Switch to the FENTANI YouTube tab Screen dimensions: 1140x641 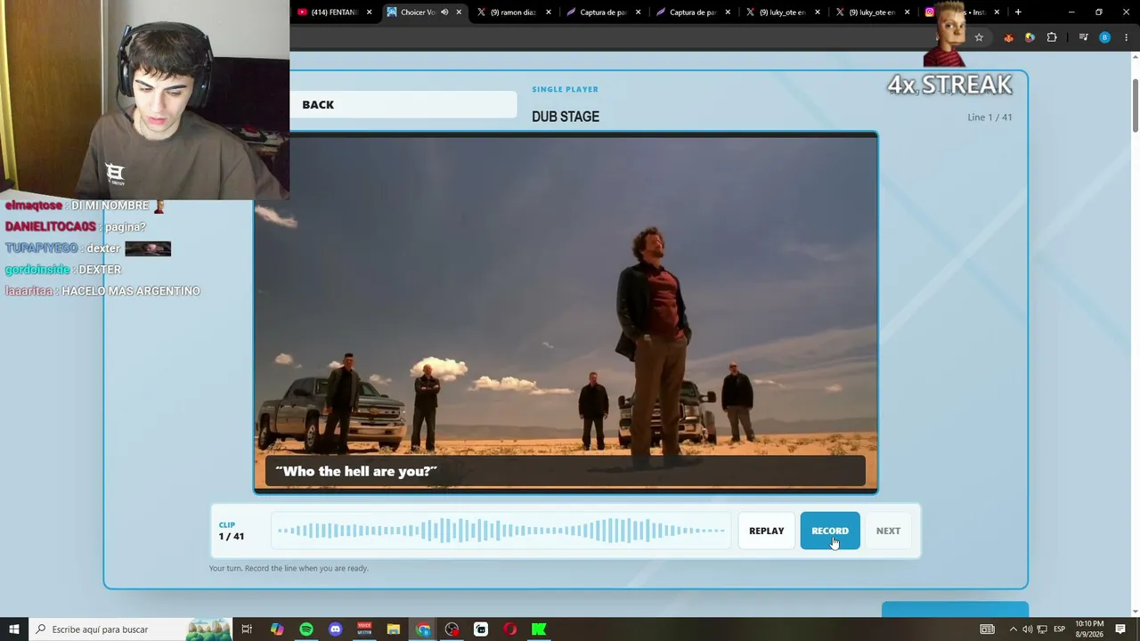335,12
